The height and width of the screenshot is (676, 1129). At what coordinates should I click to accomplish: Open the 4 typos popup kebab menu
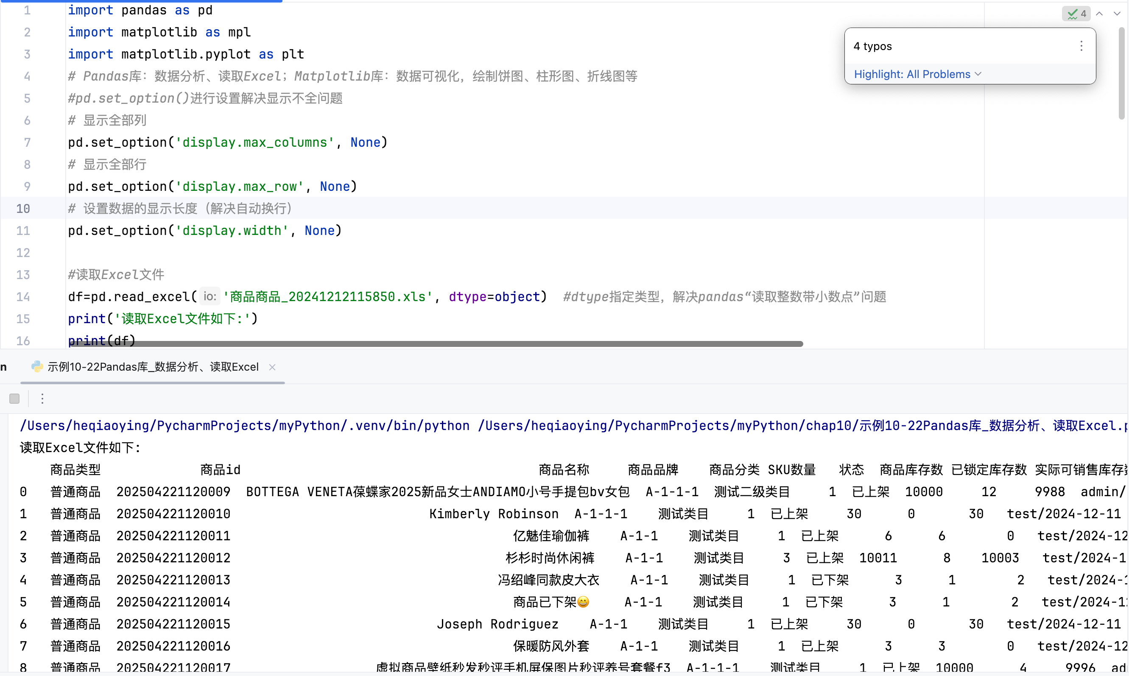click(1081, 46)
